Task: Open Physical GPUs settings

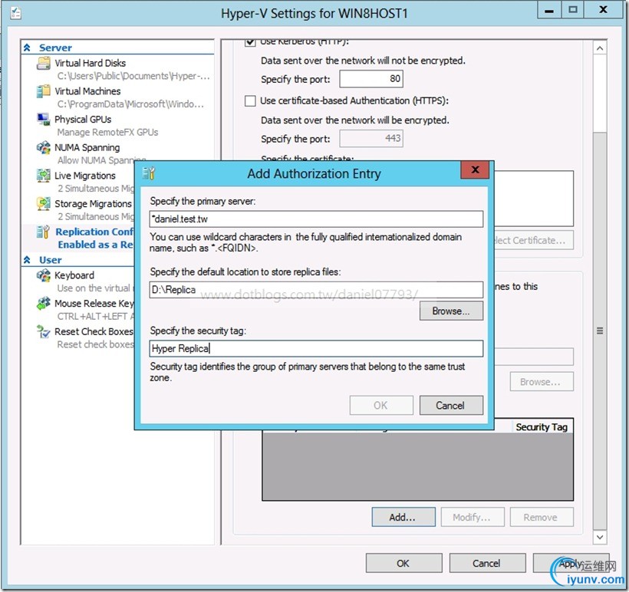Action: [x=83, y=119]
